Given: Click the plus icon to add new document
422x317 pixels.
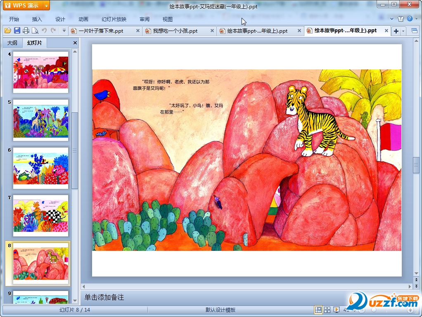Looking at the screenshot, I should pyautogui.click(x=396, y=31).
